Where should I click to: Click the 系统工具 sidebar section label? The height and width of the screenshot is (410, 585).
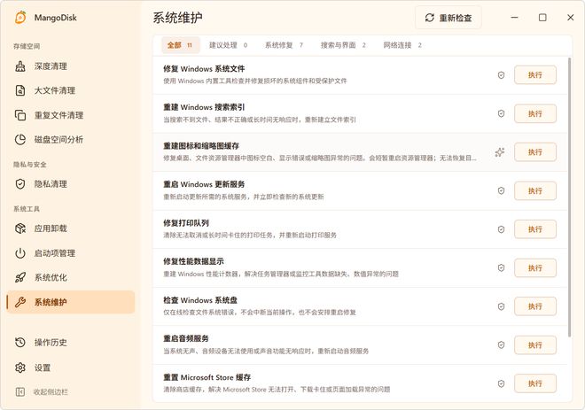point(27,209)
